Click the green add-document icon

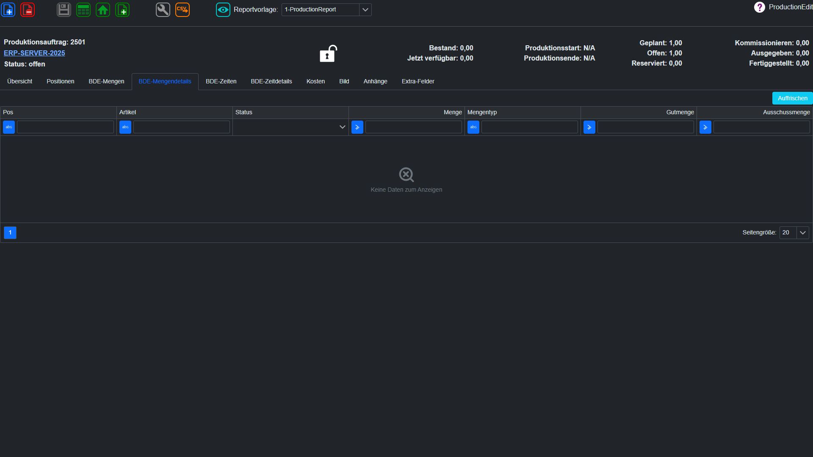coord(122,10)
